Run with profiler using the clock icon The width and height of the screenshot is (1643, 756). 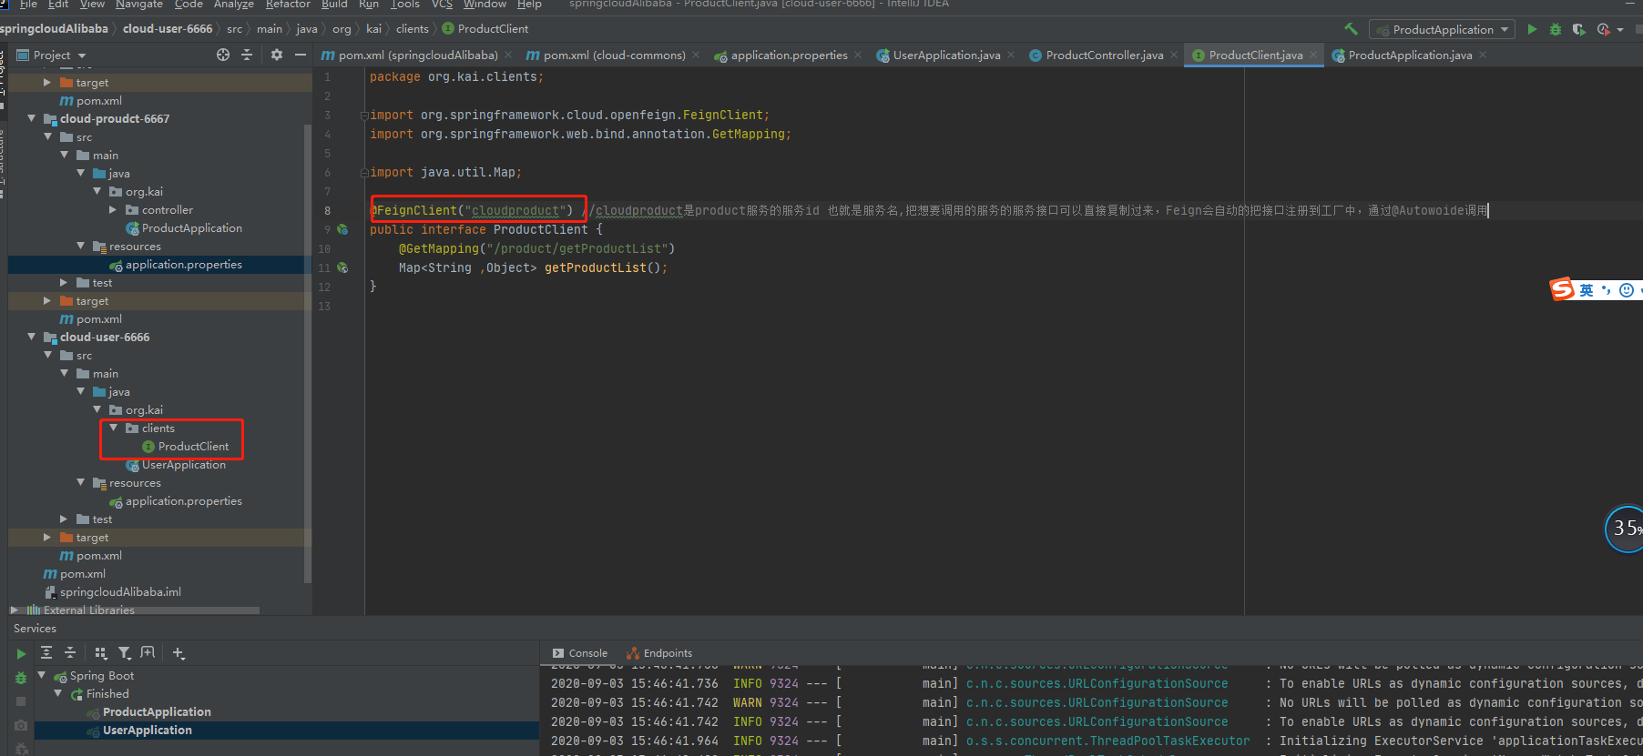point(1604,29)
